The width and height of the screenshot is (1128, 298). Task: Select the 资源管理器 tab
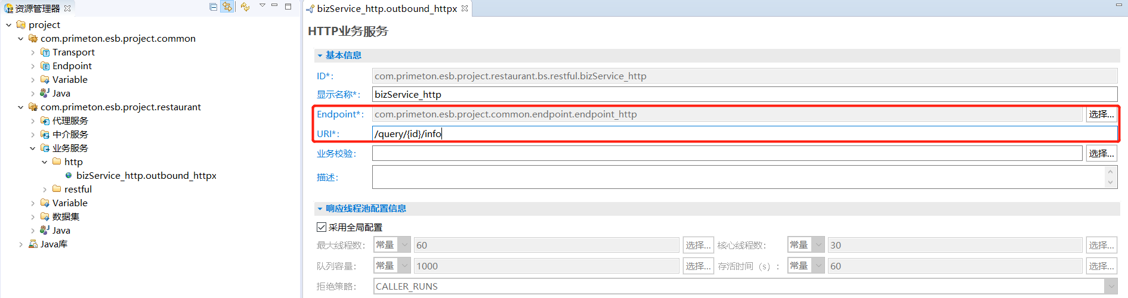[38, 8]
